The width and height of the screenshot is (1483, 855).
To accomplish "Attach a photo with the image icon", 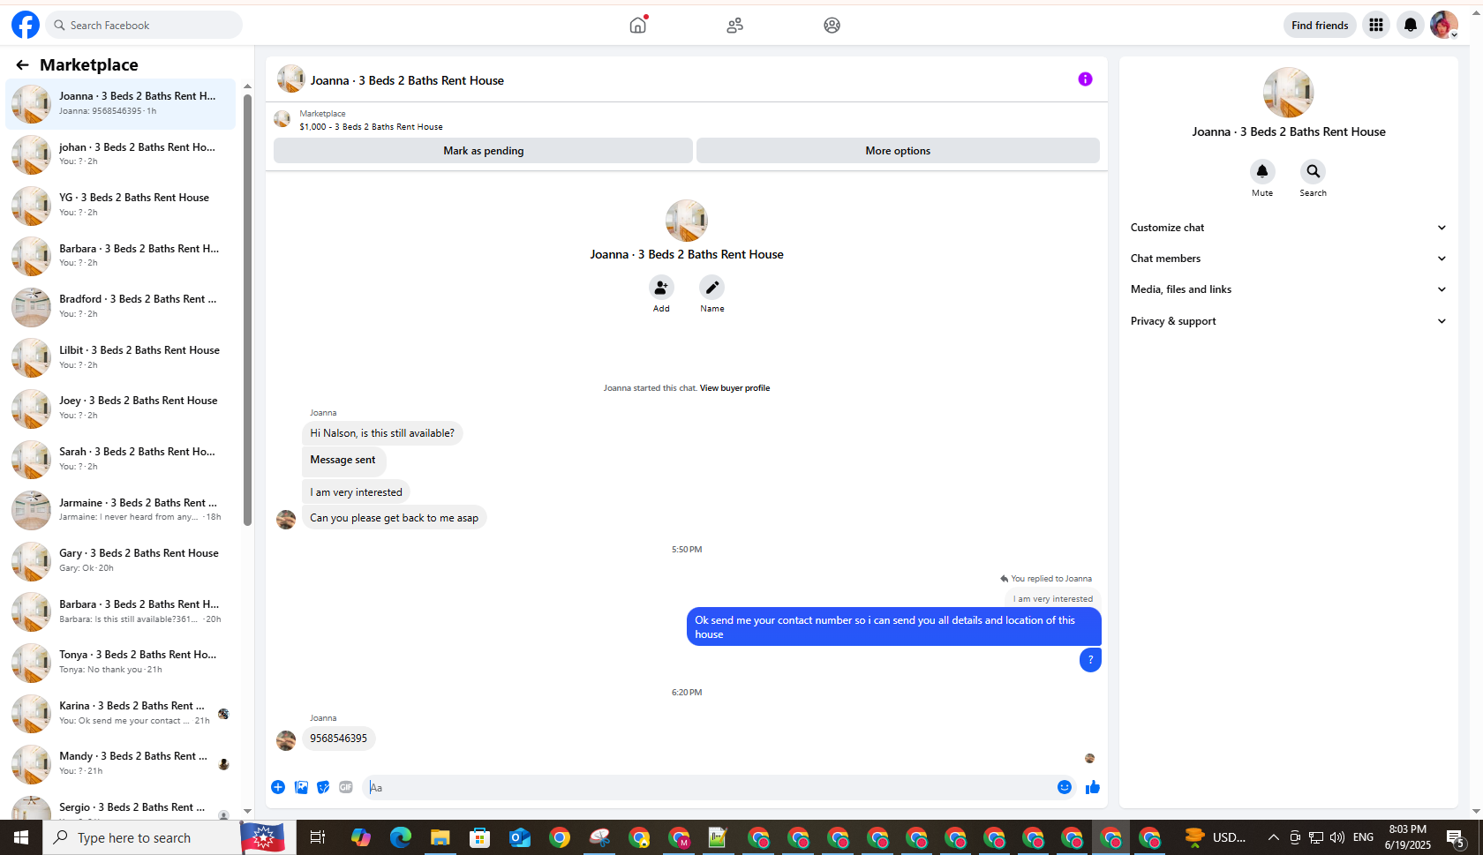I will (x=301, y=787).
